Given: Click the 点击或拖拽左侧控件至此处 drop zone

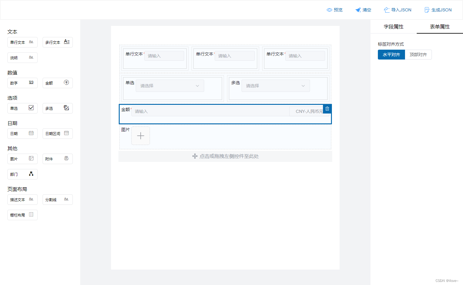Looking at the screenshot, I should point(225,156).
